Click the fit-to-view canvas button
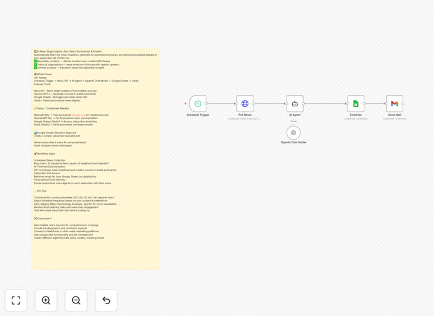 point(16,300)
